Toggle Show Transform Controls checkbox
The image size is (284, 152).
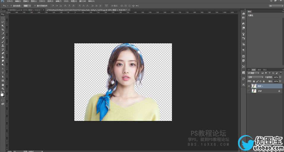point(35,6)
